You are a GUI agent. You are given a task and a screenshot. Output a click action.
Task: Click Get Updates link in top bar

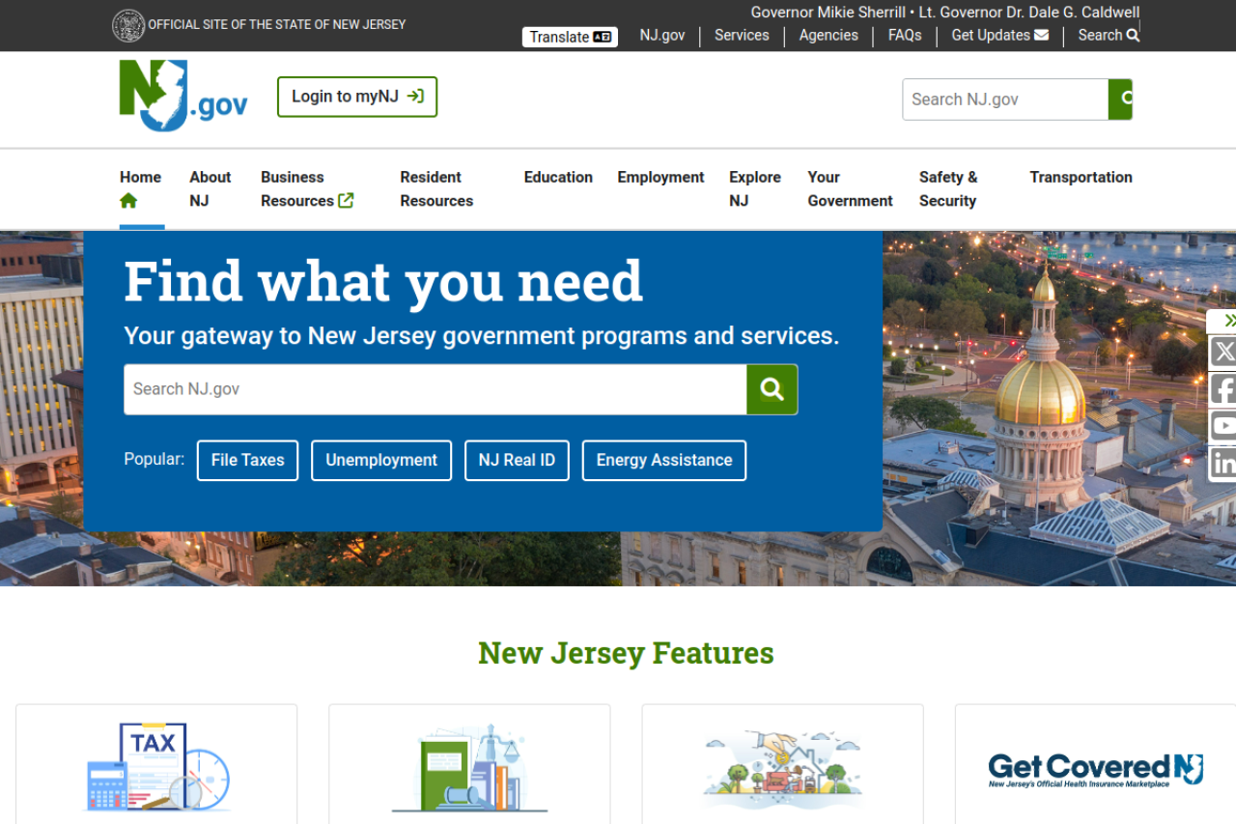[x=999, y=36]
